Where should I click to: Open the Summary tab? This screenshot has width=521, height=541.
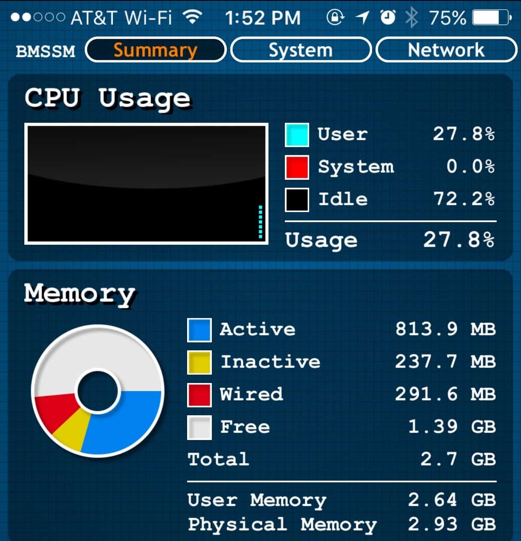pyautogui.click(x=156, y=50)
